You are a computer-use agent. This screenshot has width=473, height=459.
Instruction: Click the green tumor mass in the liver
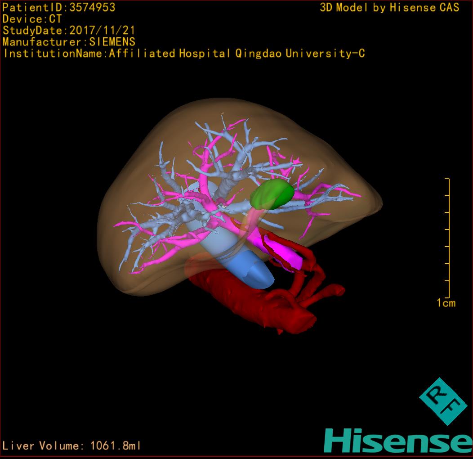(272, 193)
